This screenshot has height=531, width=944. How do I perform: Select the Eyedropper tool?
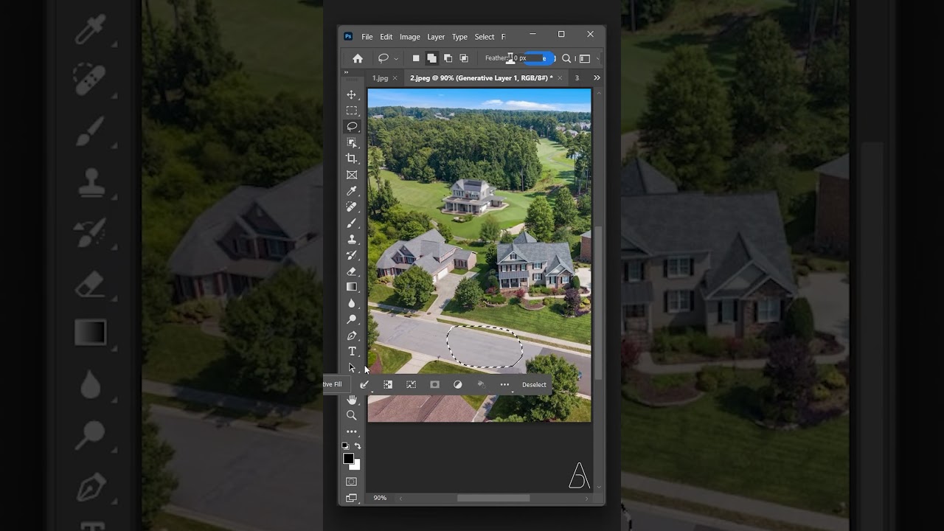point(352,191)
